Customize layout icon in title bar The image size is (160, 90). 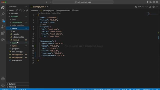pyautogui.click(x=157, y=2)
